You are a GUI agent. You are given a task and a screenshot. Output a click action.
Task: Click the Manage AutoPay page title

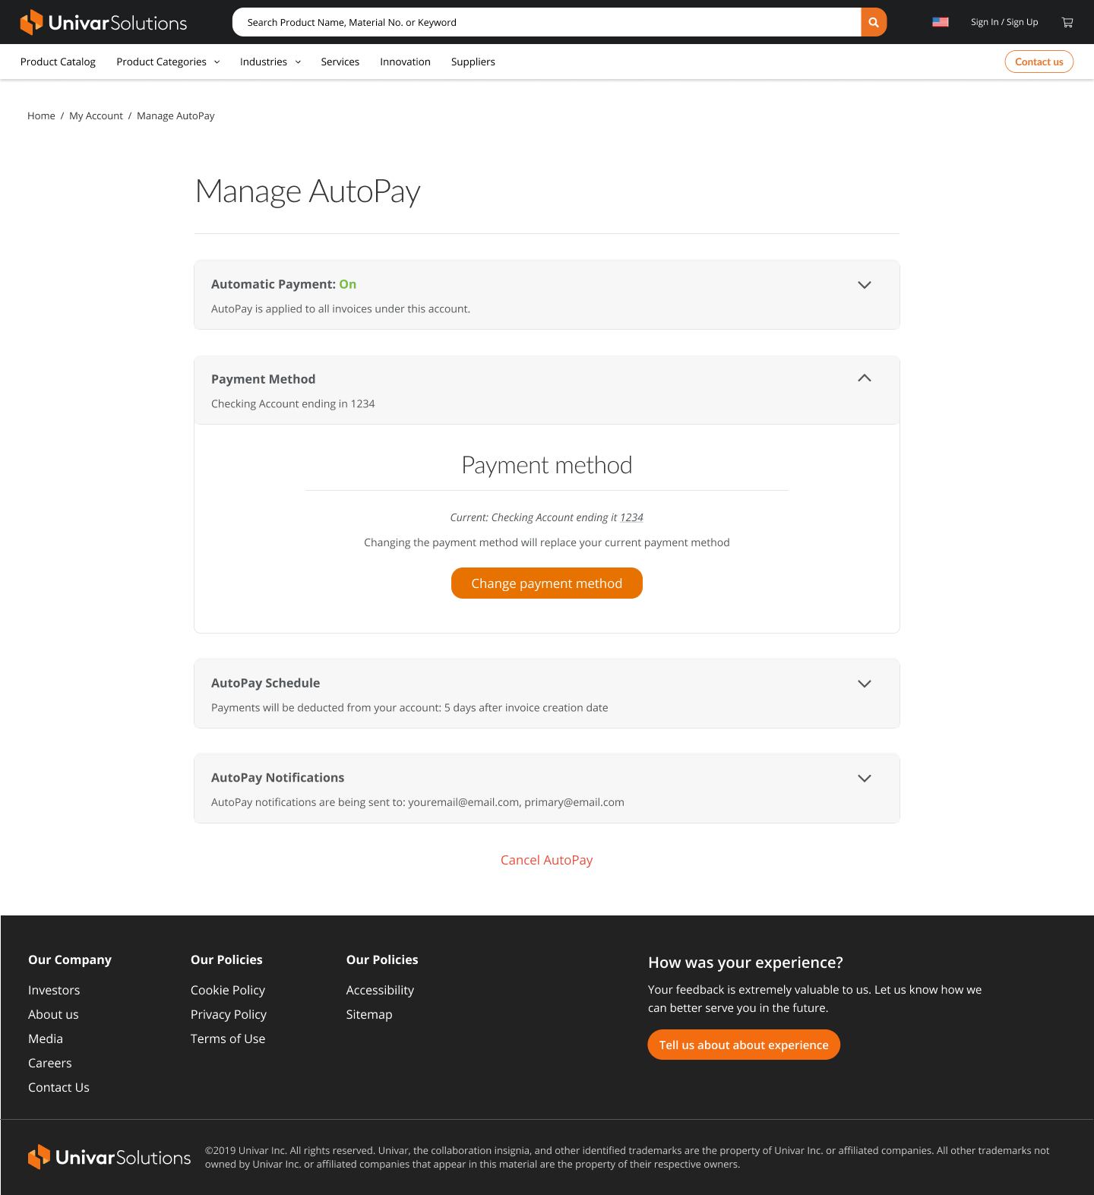(308, 191)
